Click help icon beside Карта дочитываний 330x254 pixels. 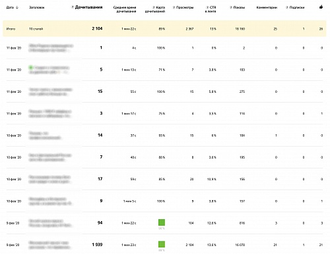coord(154,7)
